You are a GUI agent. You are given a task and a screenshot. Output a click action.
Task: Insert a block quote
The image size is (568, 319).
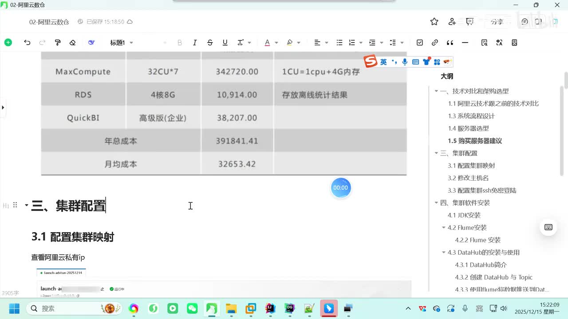pyautogui.click(x=450, y=43)
